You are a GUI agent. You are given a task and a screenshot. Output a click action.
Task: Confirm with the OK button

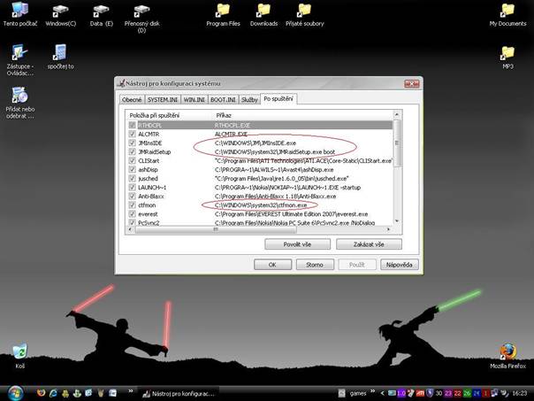[x=272, y=265]
